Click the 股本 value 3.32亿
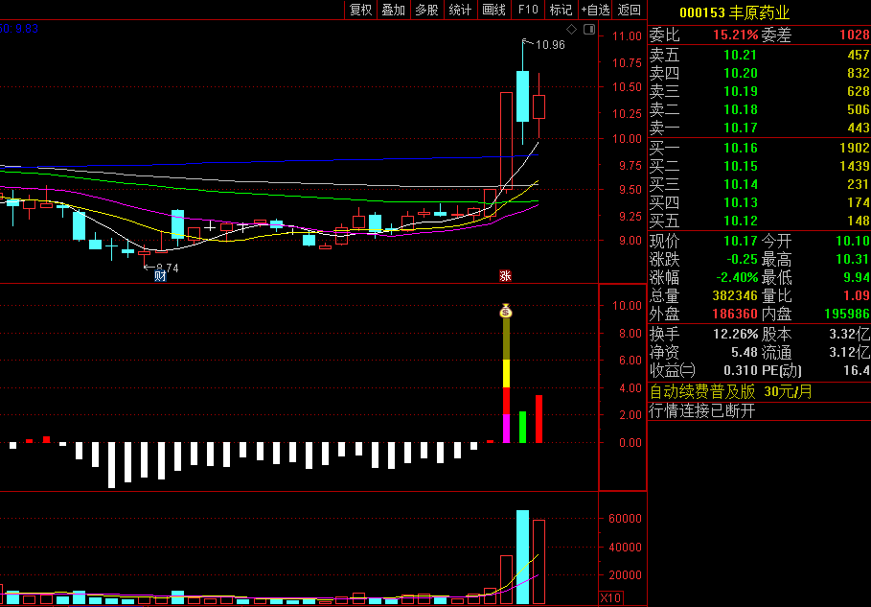The height and width of the screenshot is (607, 871). tap(850, 335)
